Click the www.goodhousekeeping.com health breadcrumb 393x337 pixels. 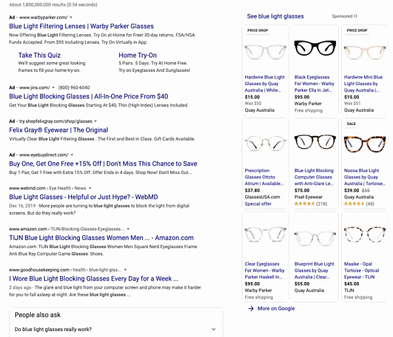pyautogui.click(x=65, y=270)
